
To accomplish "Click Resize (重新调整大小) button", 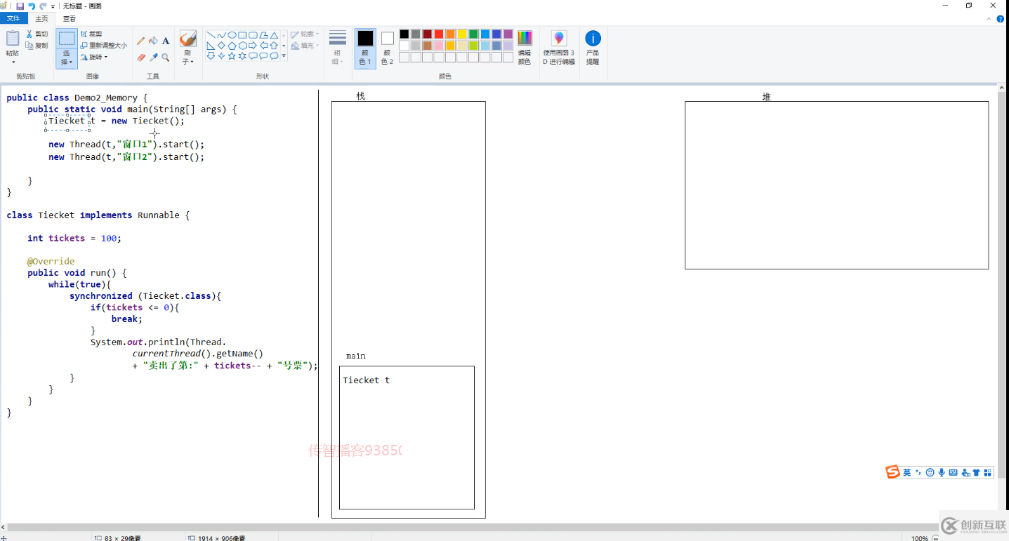I will pos(104,46).
